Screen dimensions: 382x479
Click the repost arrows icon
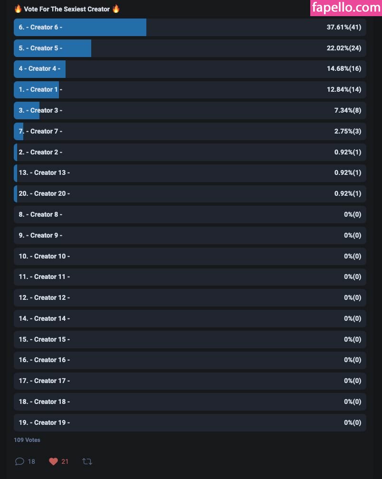click(x=87, y=461)
